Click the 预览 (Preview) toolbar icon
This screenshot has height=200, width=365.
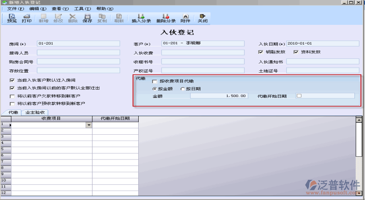[12, 18]
